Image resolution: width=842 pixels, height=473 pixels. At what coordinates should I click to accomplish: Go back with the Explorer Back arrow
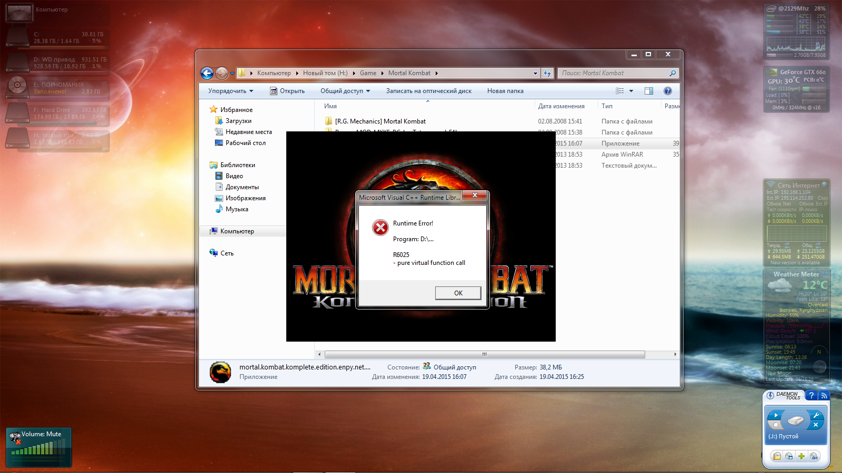point(207,73)
